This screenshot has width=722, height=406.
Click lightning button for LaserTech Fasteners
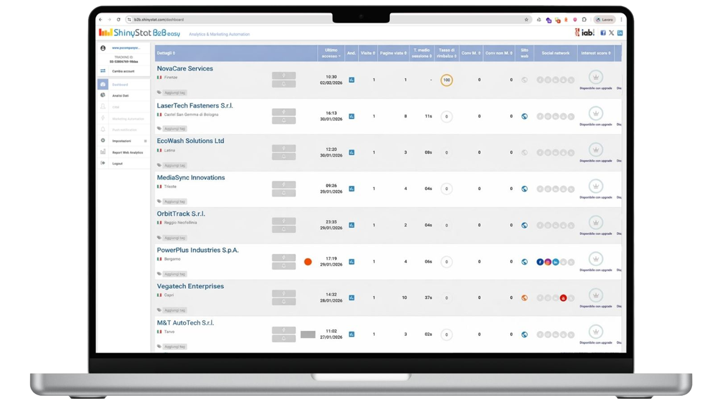[x=283, y=112]
